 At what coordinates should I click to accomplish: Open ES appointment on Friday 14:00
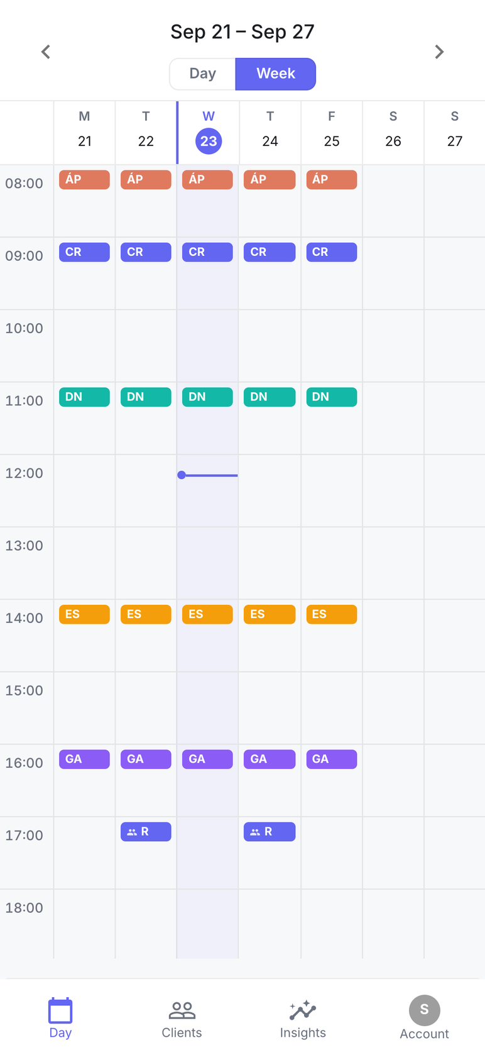[x=332, y=614]
